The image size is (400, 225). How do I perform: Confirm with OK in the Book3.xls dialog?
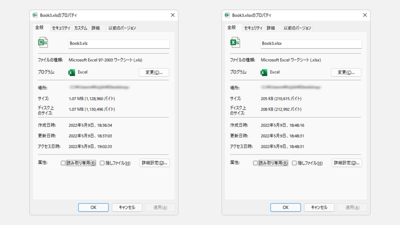point(93,207)
